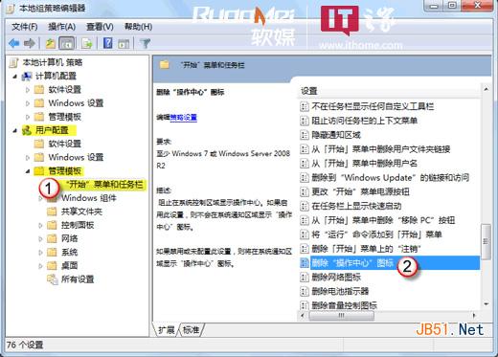The image size is (498, 357).
Task: Collapse the 用户配置 tree node
Action: pos(14,130)
